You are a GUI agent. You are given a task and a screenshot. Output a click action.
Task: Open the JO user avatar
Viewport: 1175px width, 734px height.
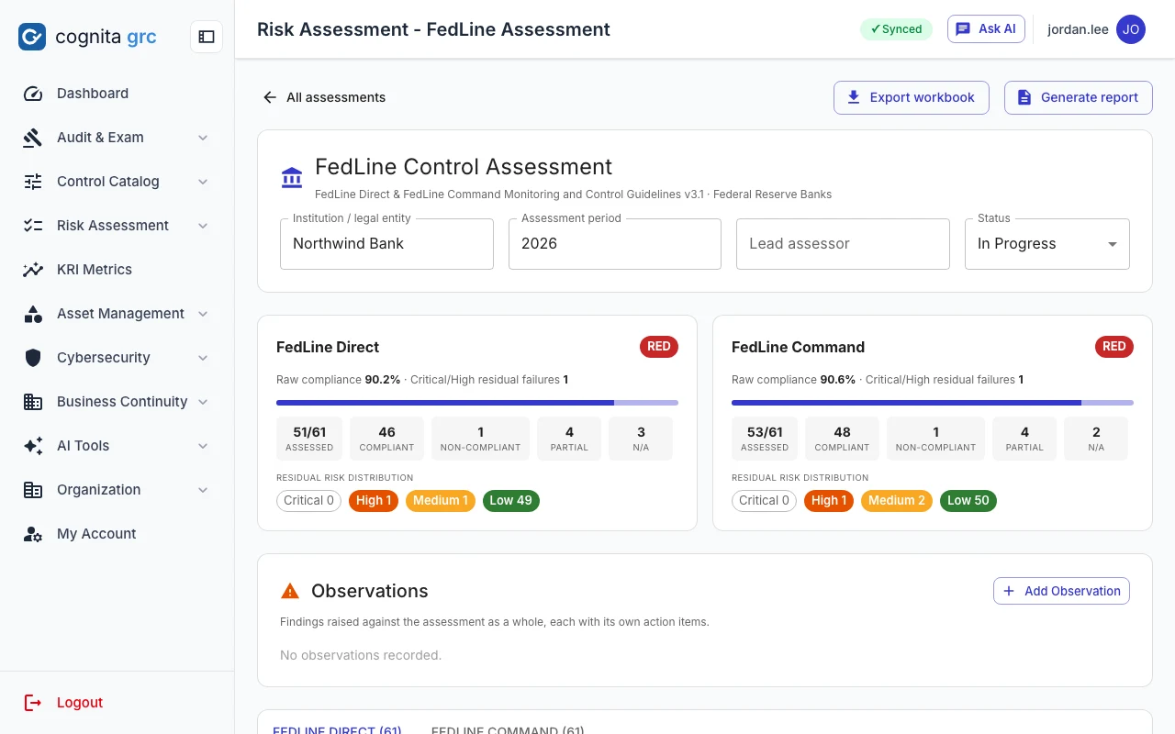click(x=1131, y=29)
